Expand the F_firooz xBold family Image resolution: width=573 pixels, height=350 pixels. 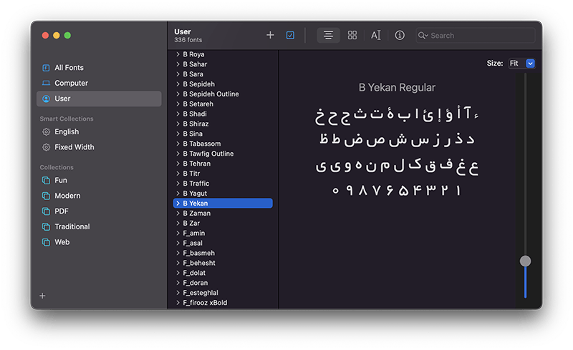pos(178,303)
